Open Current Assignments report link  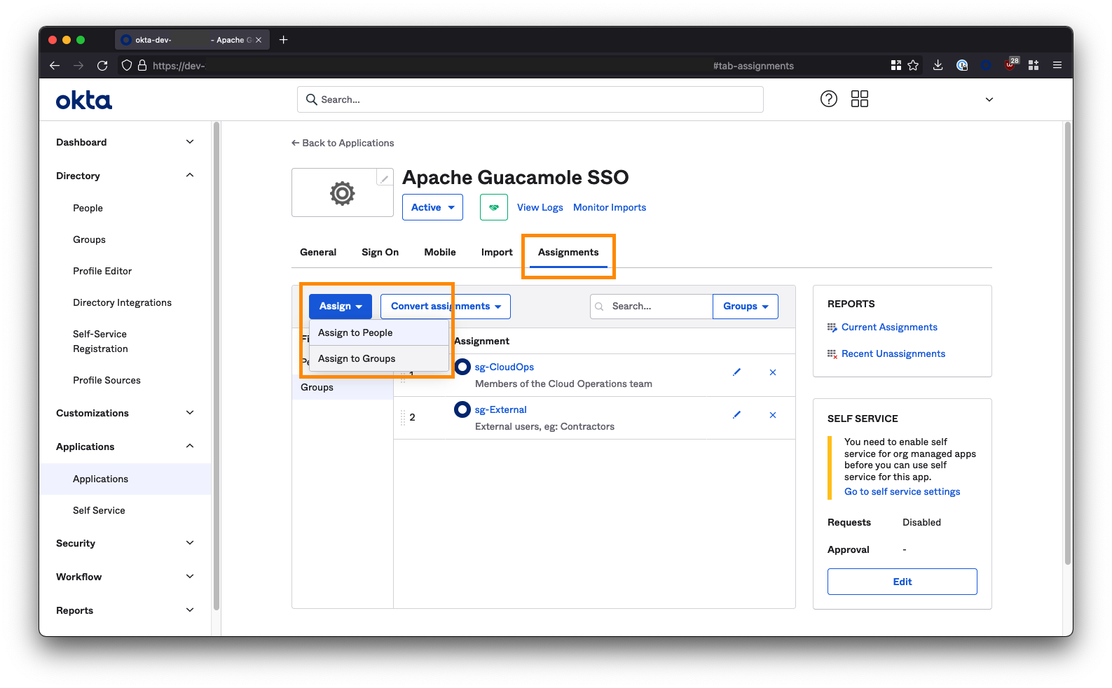click(x=889, y=327)
